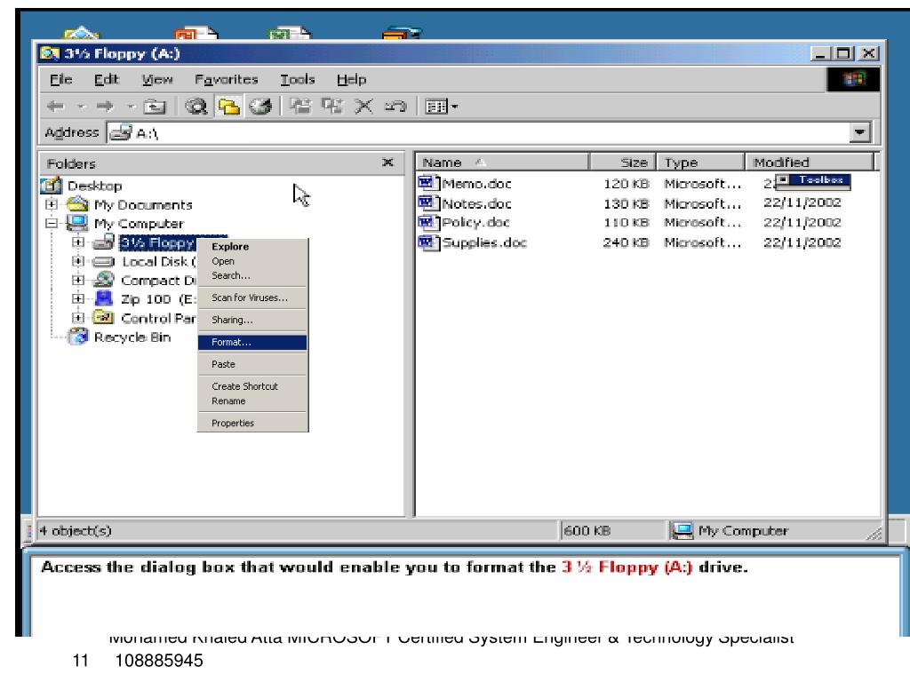The height and width of the screenshot is (682, 910).
Task: Click the Windows logo throbber icon
Action: coord(853,79)
